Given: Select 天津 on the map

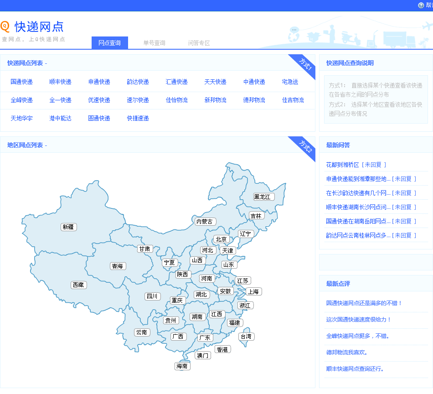Looking at the screenshot, I should pos(228,250).
